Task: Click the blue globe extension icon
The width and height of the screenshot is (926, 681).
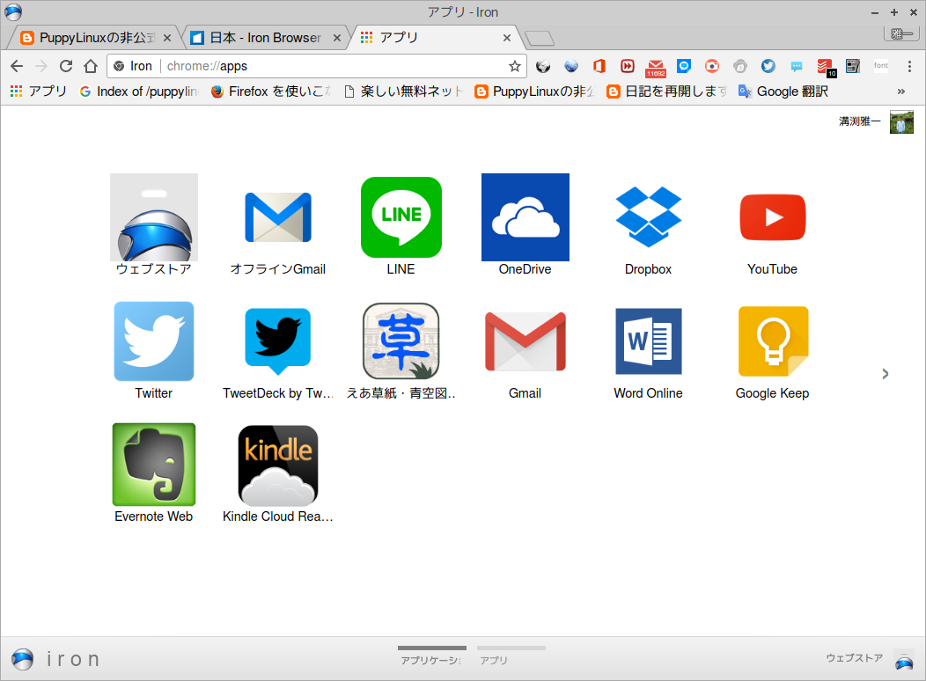Action: (571, 66)
